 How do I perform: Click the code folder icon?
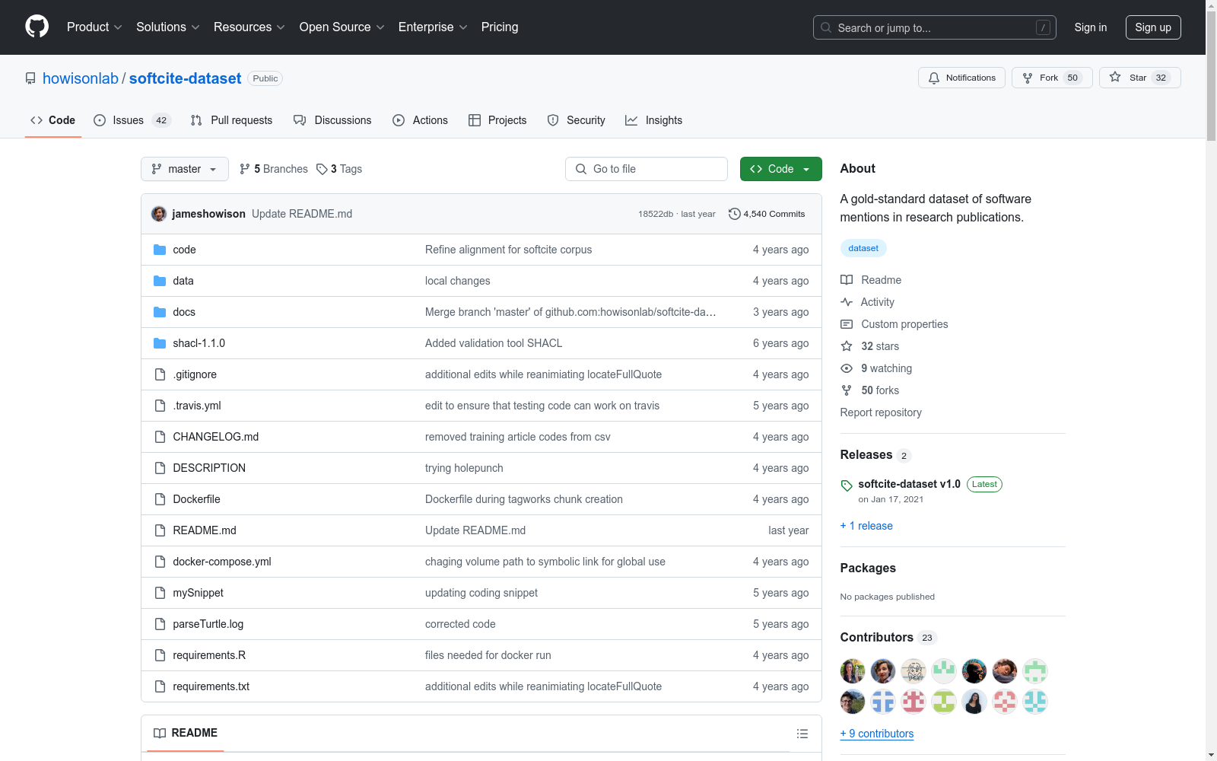160,250
